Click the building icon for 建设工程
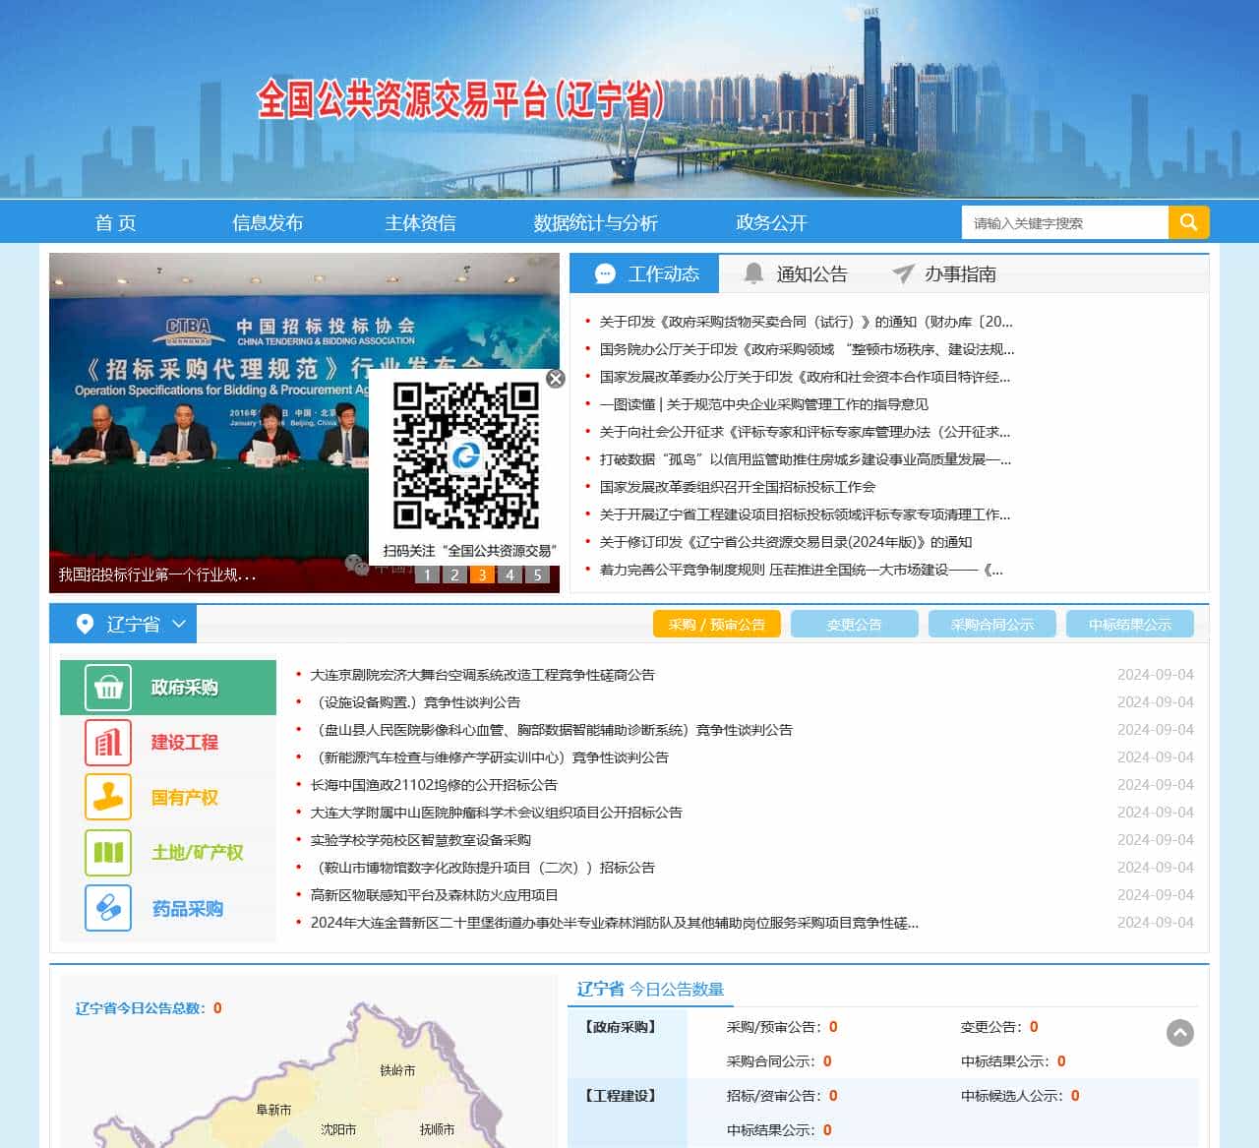The height and width of the screenshot is (1148, 1259). (107, 743)
